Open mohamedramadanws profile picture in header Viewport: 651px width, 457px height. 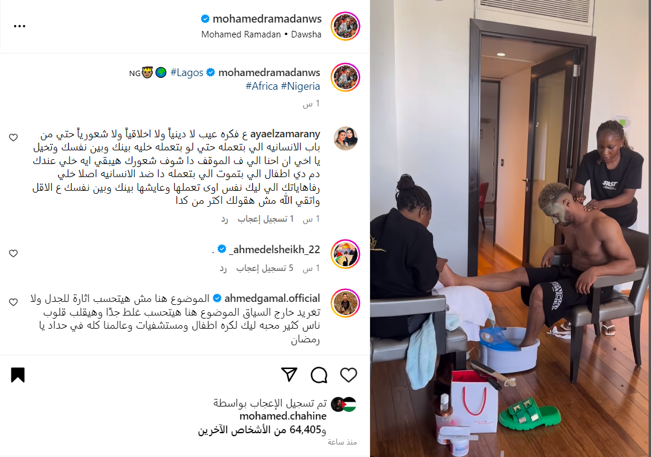coord(345,26)
